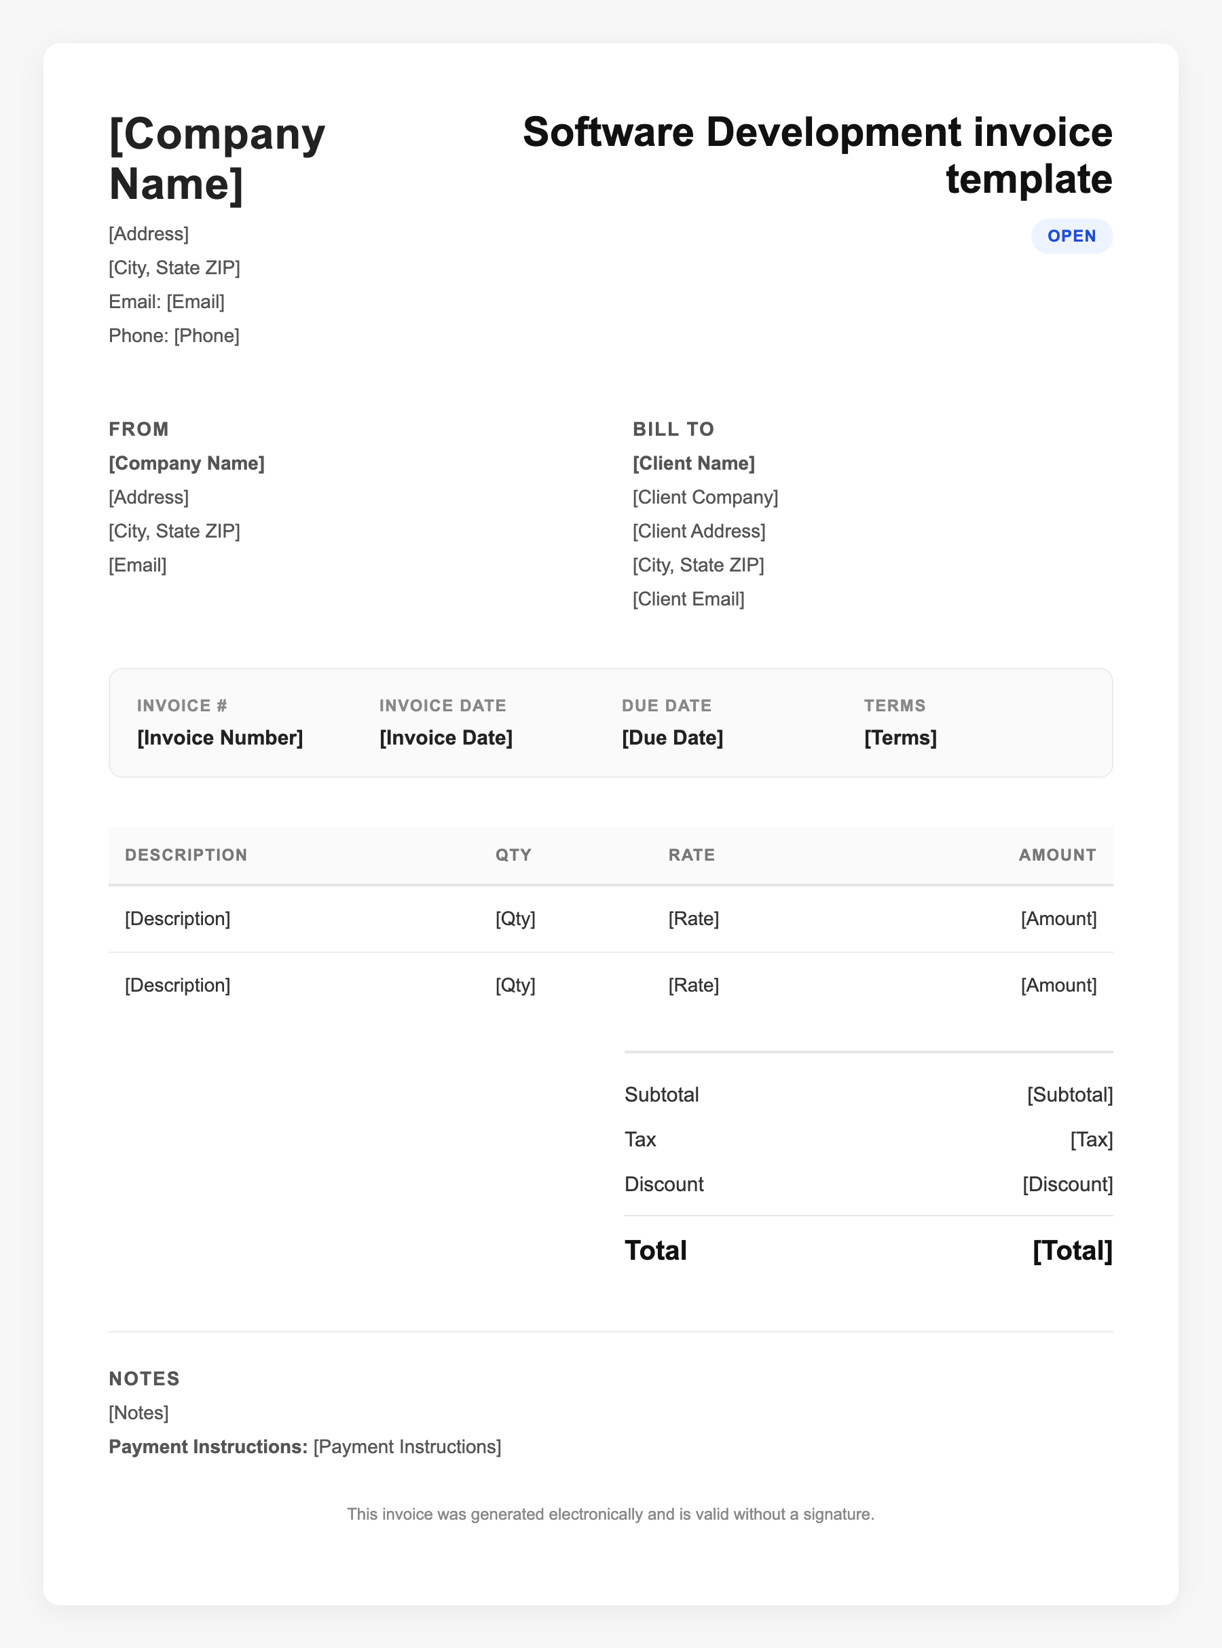The image size is (1222, 1648).
Task: Click the [Client Email] placeholder
Action: 688,599
